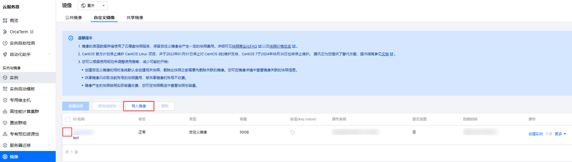Click the image name test
This screenshot has height=162, width=572.
(76, 138)
